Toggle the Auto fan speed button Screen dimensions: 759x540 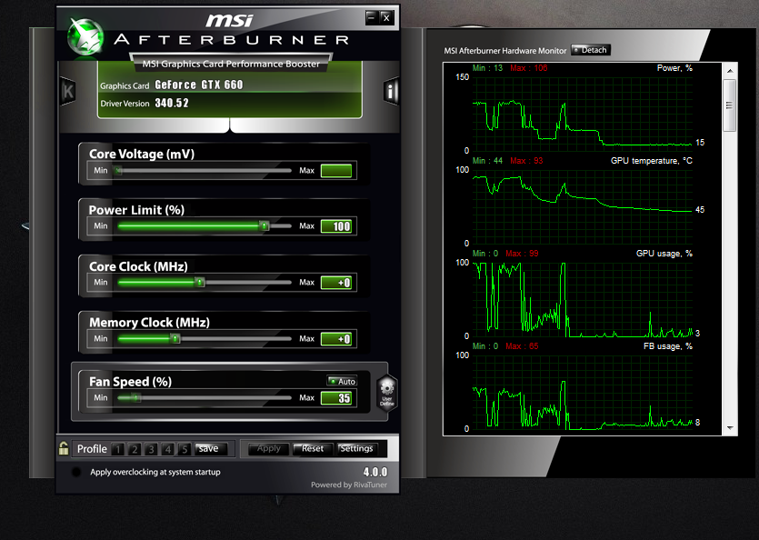pyautogui.click(x=342, y=381)
